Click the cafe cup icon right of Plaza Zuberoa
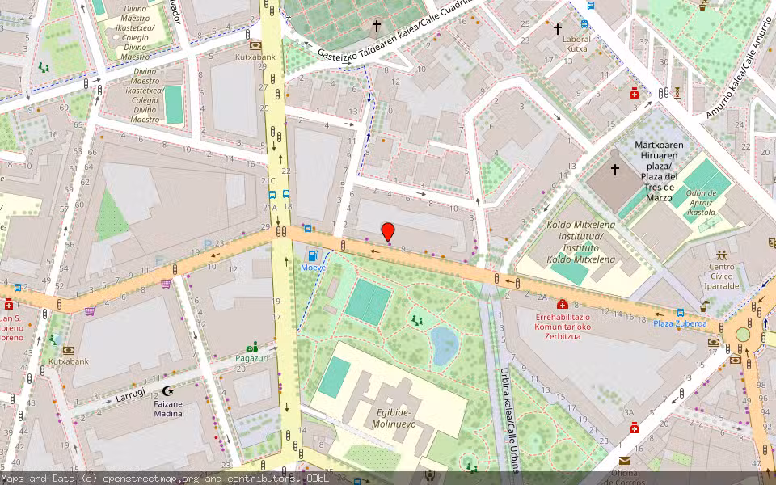This screenshot has height=485, width=776. pos(704,306)
